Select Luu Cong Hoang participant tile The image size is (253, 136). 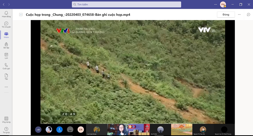tap(97, 129)
